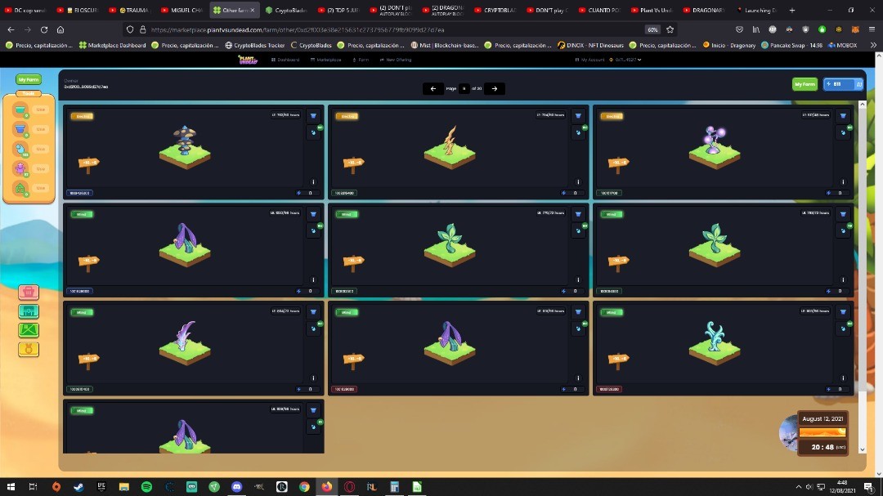
Task: Show more bookmarks overflow chevron
Action: [873, 45]
